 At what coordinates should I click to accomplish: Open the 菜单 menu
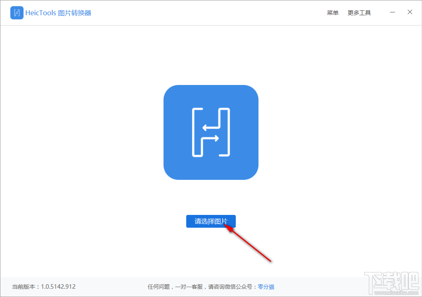tap(332, 12)
